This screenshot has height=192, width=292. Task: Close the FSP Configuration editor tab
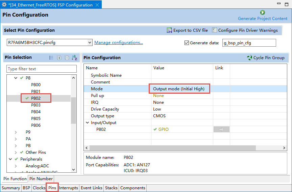[97, 5]
